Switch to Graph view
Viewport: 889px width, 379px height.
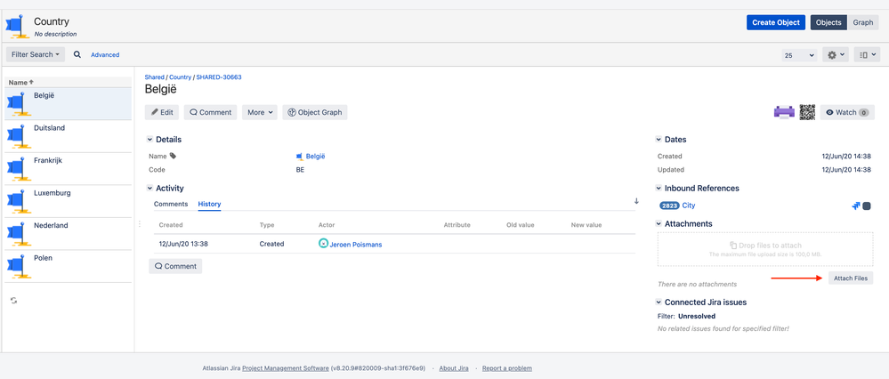point(863,22)
